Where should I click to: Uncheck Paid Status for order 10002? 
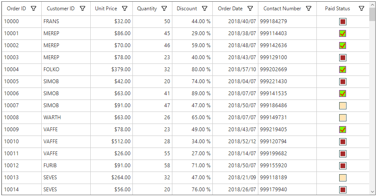[x=343, y=45]
